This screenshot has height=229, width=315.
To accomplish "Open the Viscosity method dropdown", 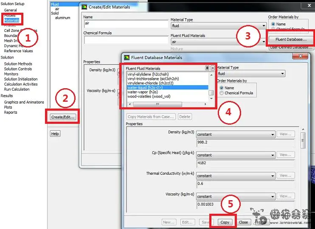I will 236,196.
